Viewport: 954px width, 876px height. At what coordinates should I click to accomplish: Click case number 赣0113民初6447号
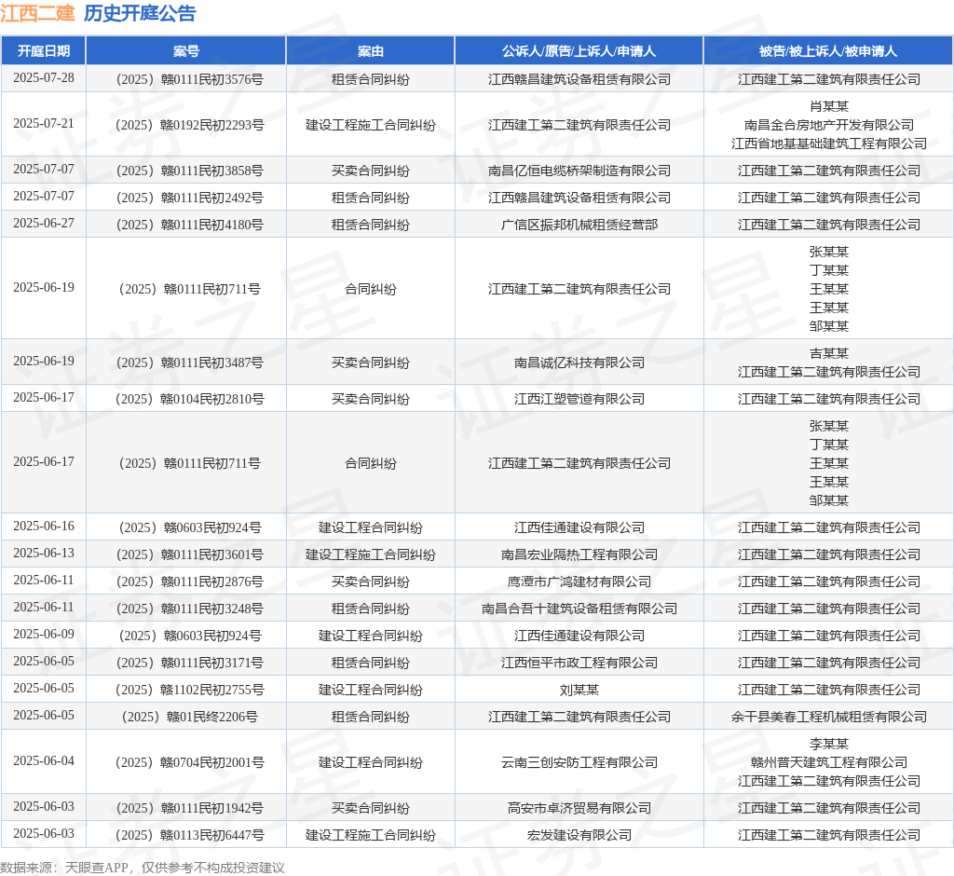[x=190, y=835]
